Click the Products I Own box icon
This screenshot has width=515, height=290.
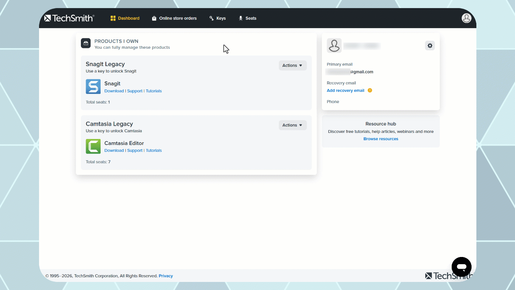click(x=86, y=43)
